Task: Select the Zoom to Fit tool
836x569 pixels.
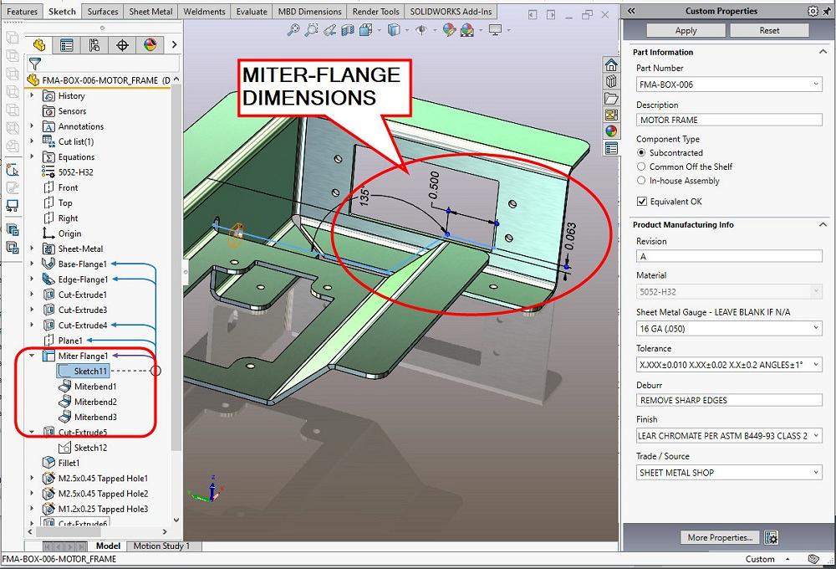Action: pyautogui.click(x=293, y=29)
